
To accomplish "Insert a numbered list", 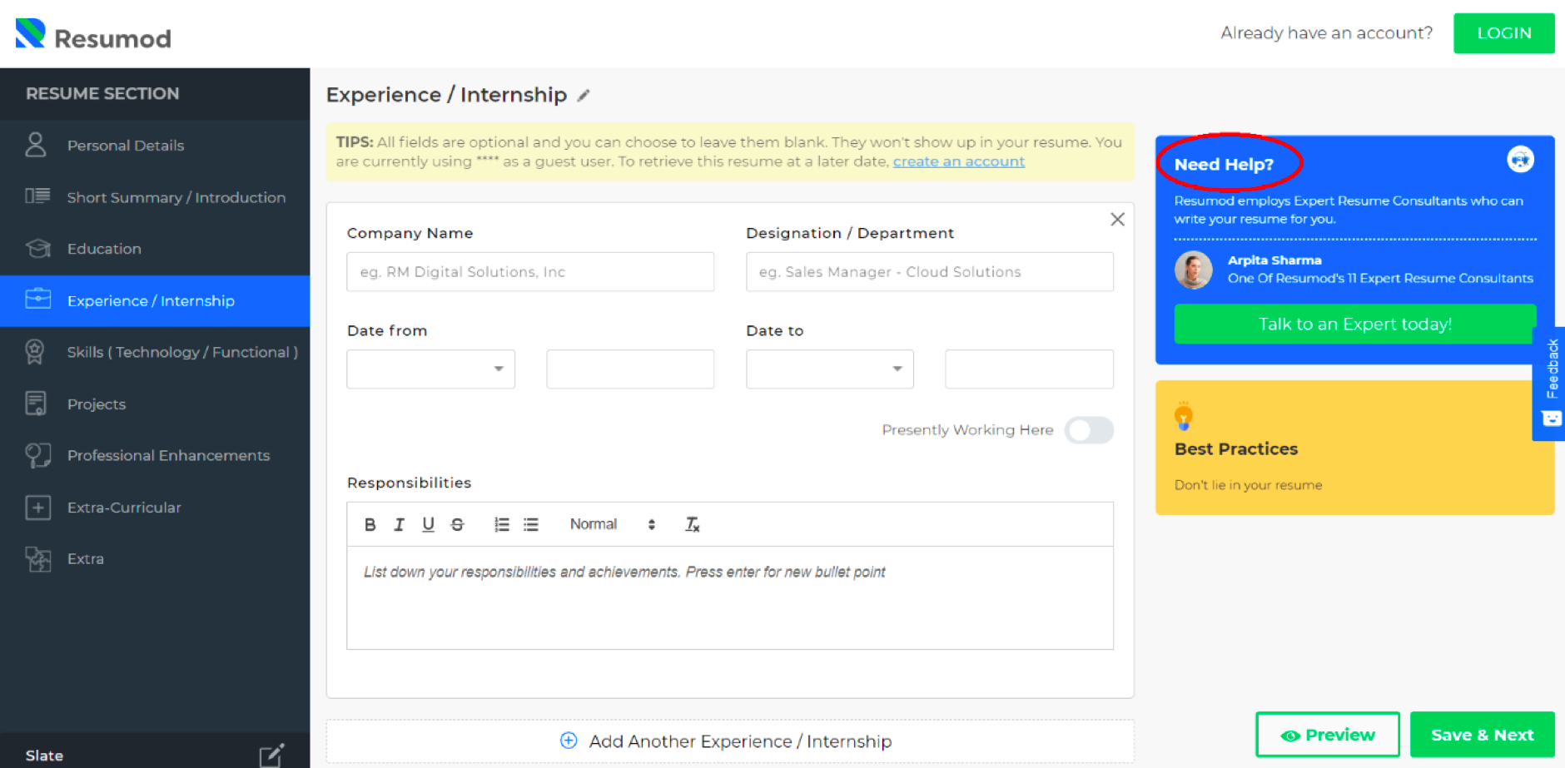I will tap(501, 524).
